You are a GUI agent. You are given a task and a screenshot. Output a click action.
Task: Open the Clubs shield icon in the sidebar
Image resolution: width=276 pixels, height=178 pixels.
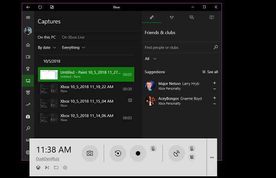click(x=28, y=92)
